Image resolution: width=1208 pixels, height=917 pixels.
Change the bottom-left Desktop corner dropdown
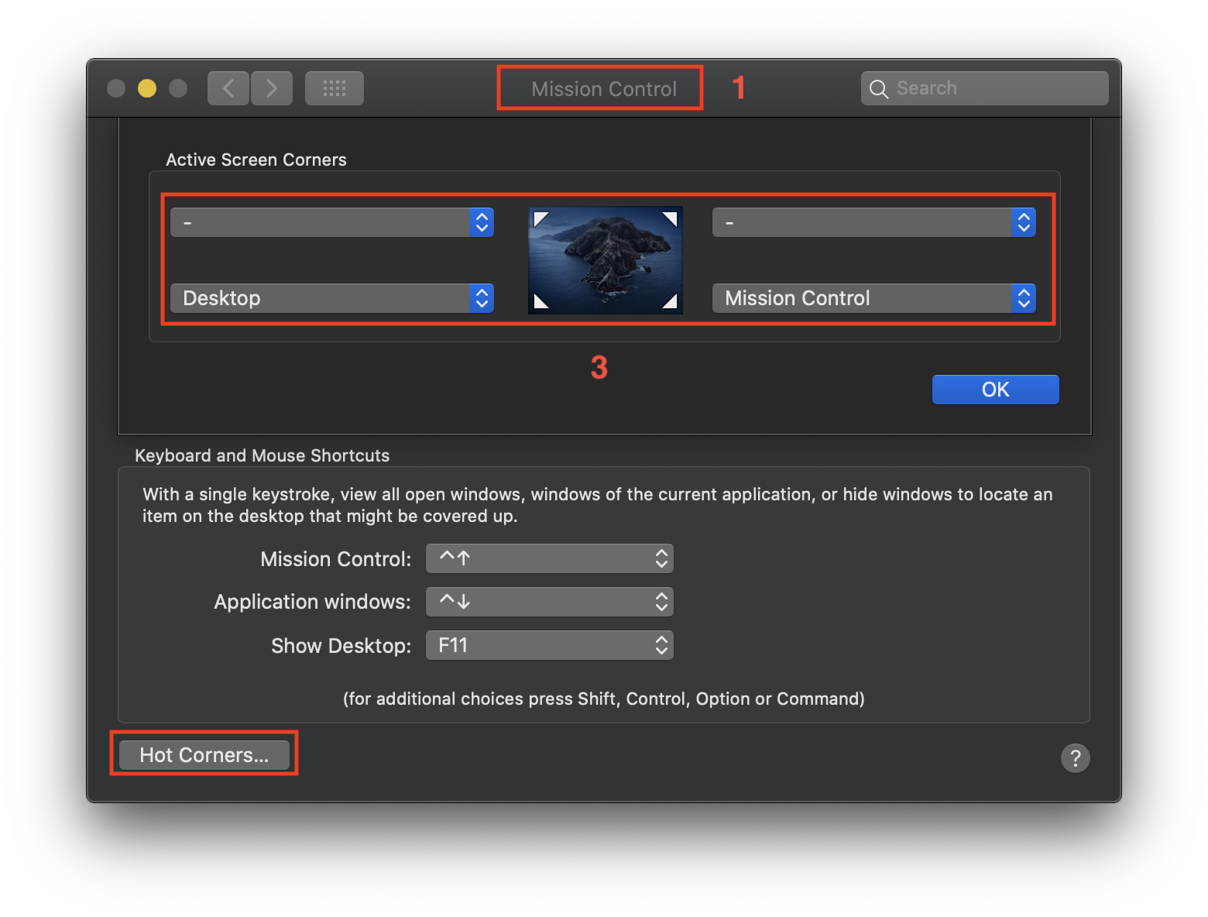(x=331, y=298)
